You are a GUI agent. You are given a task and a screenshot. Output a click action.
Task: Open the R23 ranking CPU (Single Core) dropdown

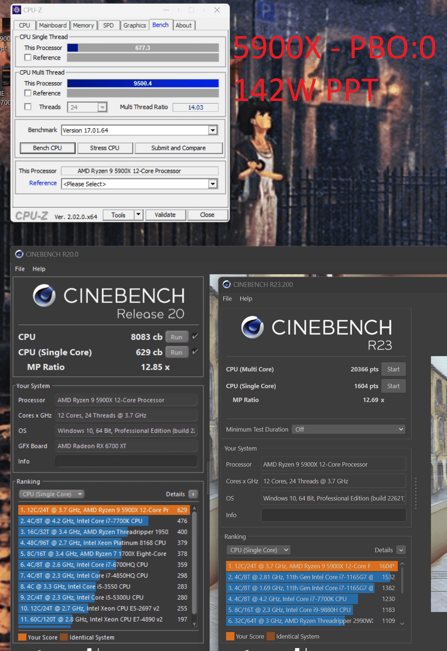pyautogui.click(x=259, y=550)
